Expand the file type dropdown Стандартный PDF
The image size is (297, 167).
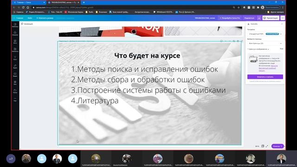[265, 34]
